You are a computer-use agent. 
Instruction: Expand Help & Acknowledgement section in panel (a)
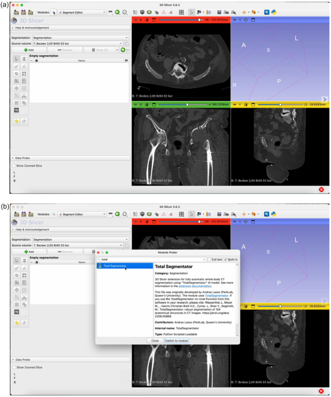pos(71,28)
